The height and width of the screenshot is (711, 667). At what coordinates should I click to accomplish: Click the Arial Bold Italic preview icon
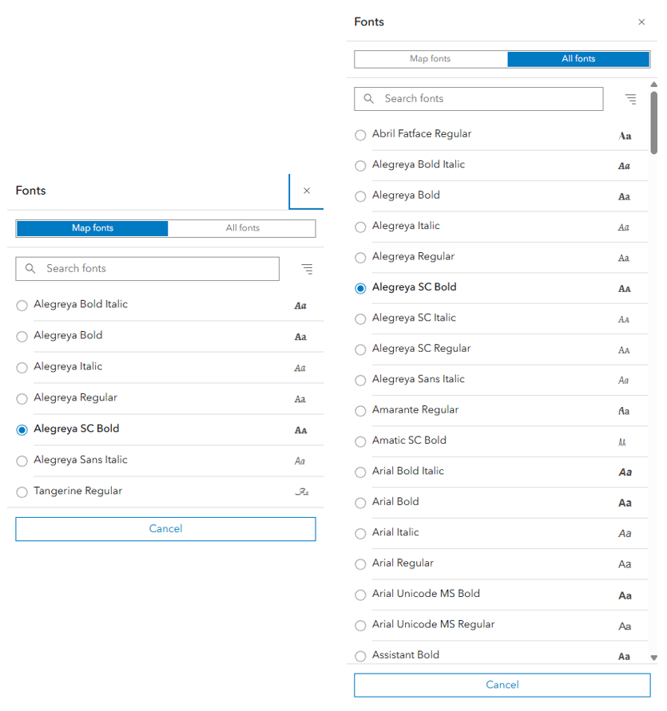pos(625,472)
